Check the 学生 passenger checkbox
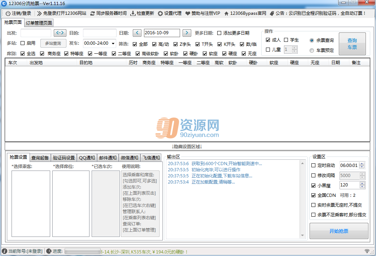376x256 pixels. click(286, 40)
